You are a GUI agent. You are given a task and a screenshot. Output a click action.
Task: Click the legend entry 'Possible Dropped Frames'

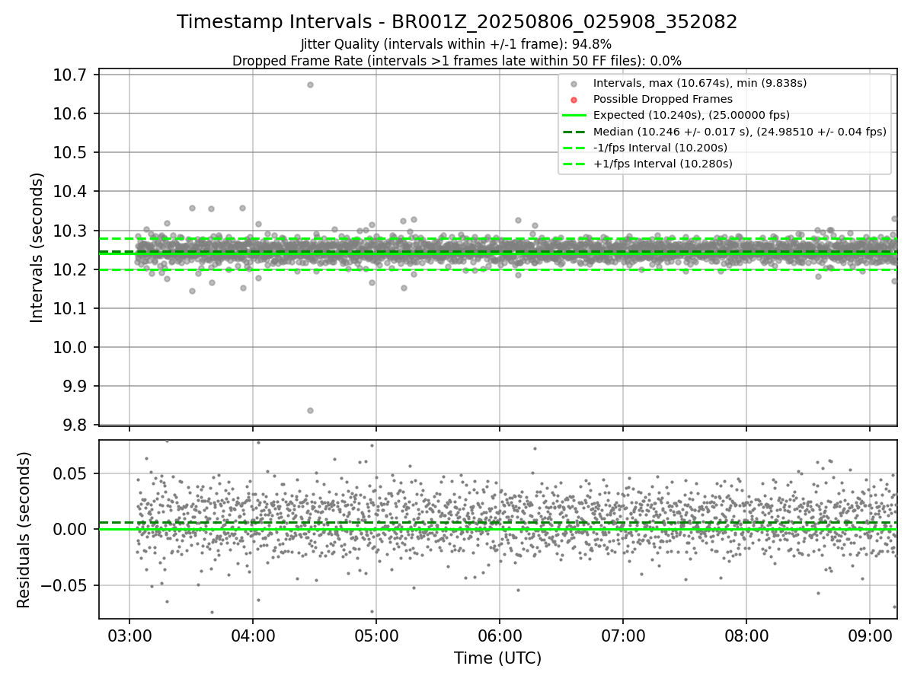click(663, 99)
